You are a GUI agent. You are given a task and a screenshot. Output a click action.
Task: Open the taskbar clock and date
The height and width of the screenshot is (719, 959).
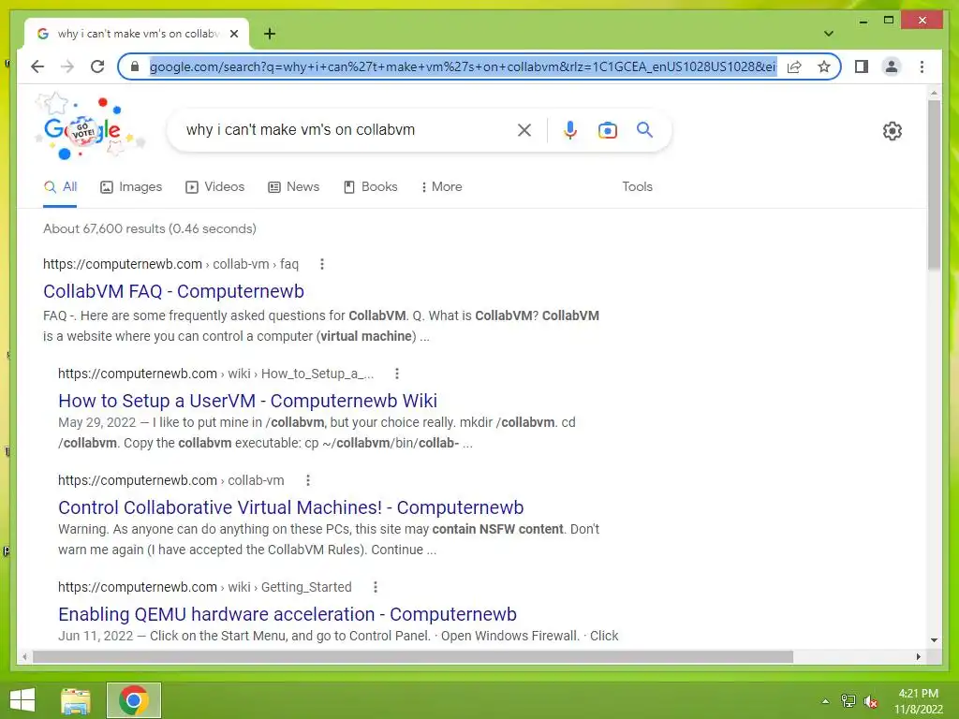[x=918, y=701]
